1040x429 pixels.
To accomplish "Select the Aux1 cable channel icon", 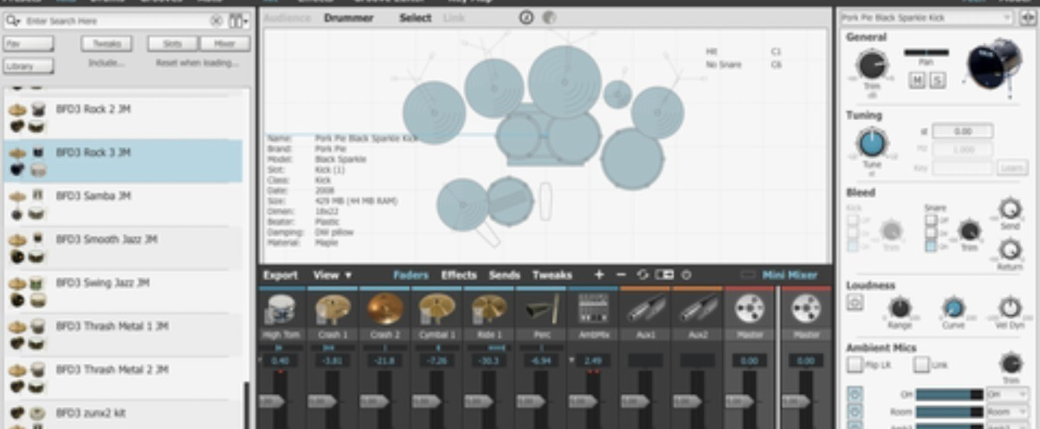I will pos(645,310).
